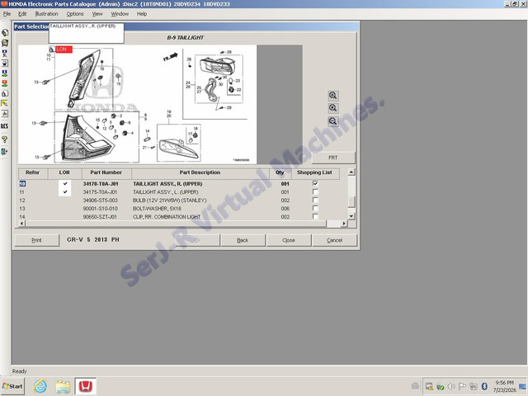Open File Explorer from the taskbar
Screen dimensions: 528x396
tap(63, 387)
